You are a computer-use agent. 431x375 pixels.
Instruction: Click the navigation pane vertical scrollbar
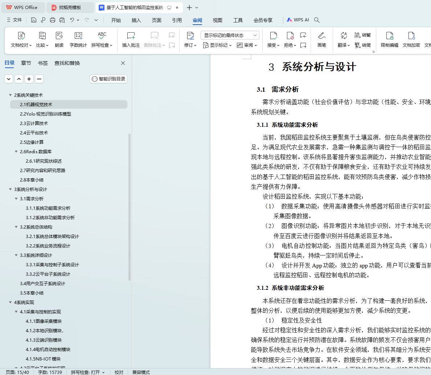pyautogui.click(x=129, y=207)
